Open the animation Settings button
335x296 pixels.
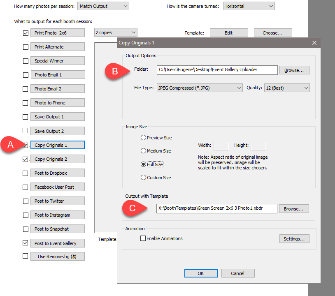294,239
